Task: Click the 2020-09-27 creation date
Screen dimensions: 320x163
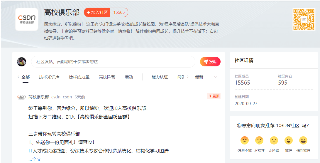Action: coord(246,104)
